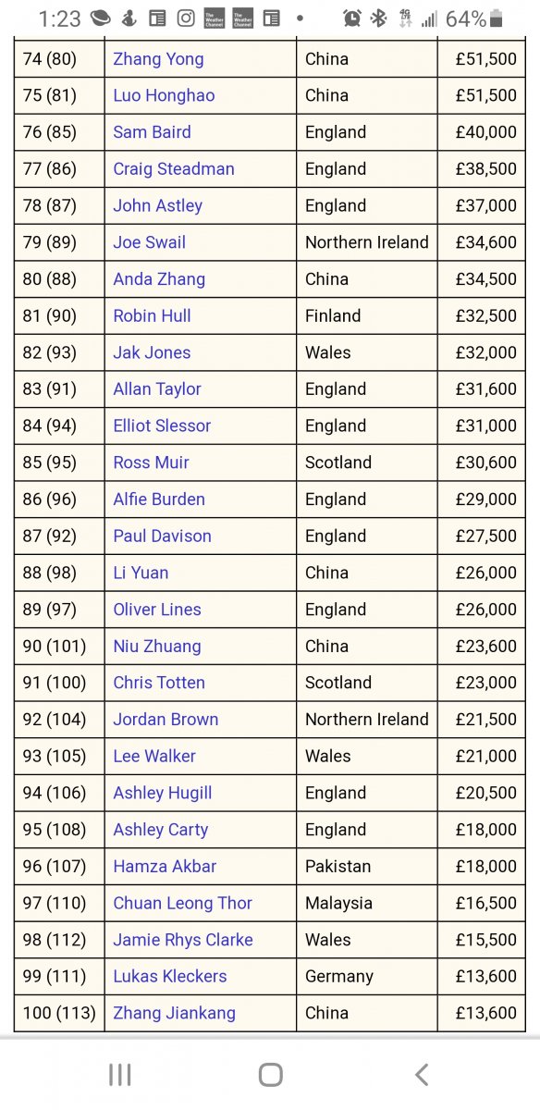
Task: Open Joe Swail player link
Action: [149, 242]
